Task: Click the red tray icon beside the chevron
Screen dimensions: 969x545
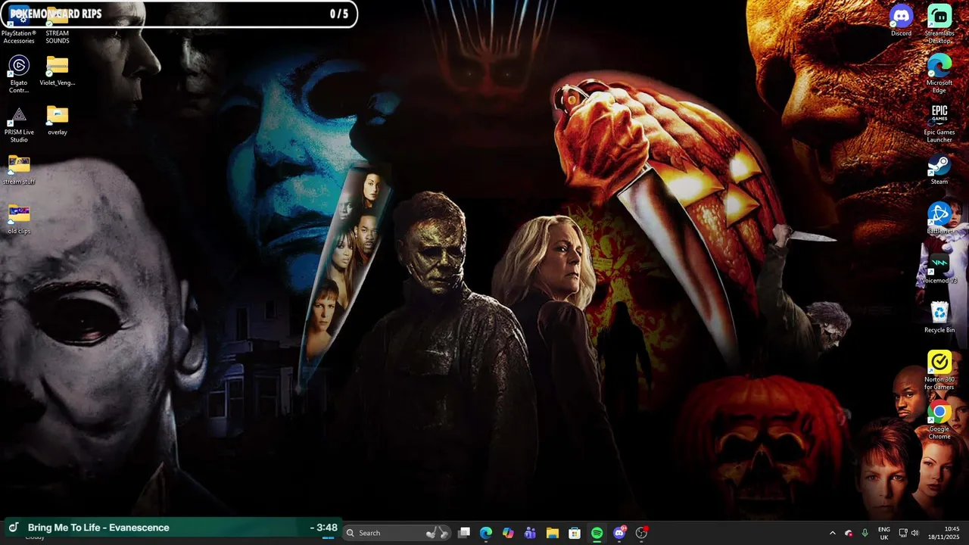Action: coord(849,533)
